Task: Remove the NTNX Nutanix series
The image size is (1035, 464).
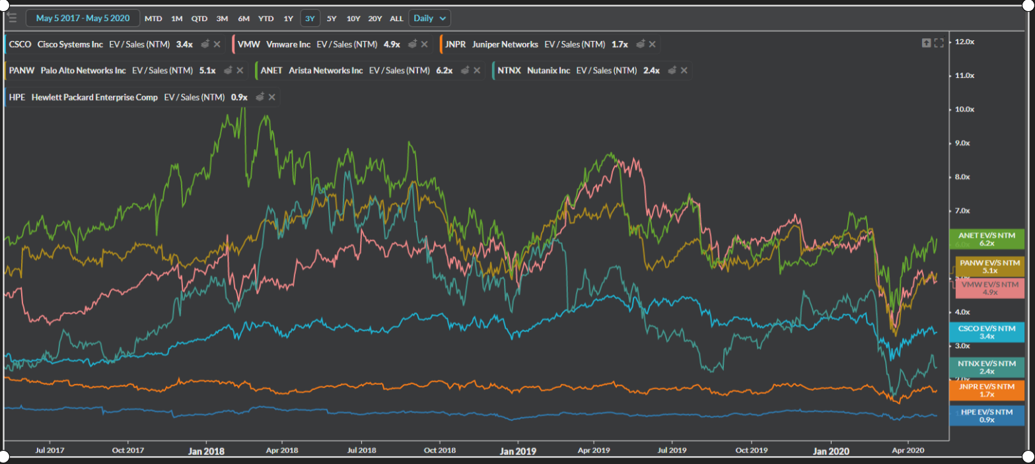Action: click(684, 70)
